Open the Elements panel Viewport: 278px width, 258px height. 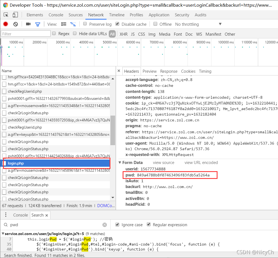tap(35, 15)
